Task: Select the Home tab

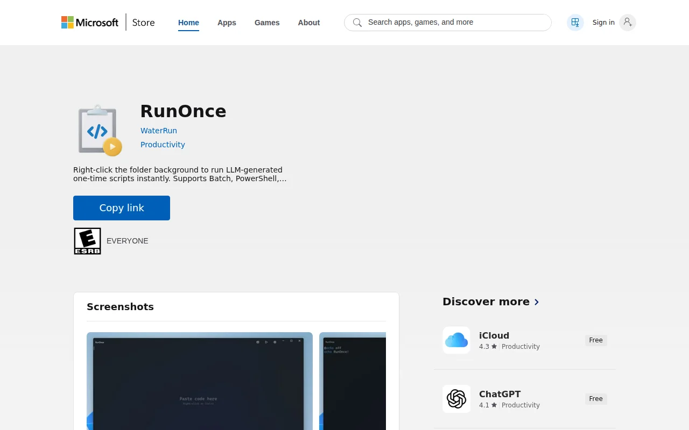Action: (188, 23)
